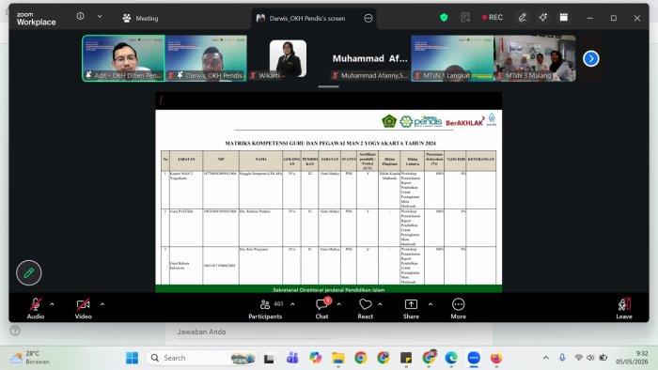This screenshot has width=658, height=370.
Task: Change the view layout icon
Action: point(564,17)
